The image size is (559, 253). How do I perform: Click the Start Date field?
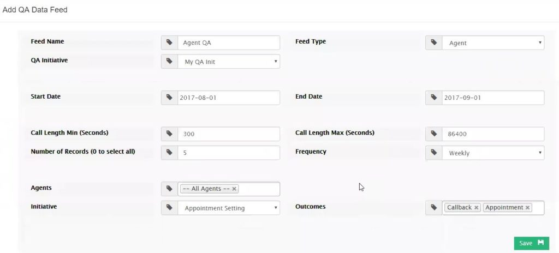[x=229, y=98]
